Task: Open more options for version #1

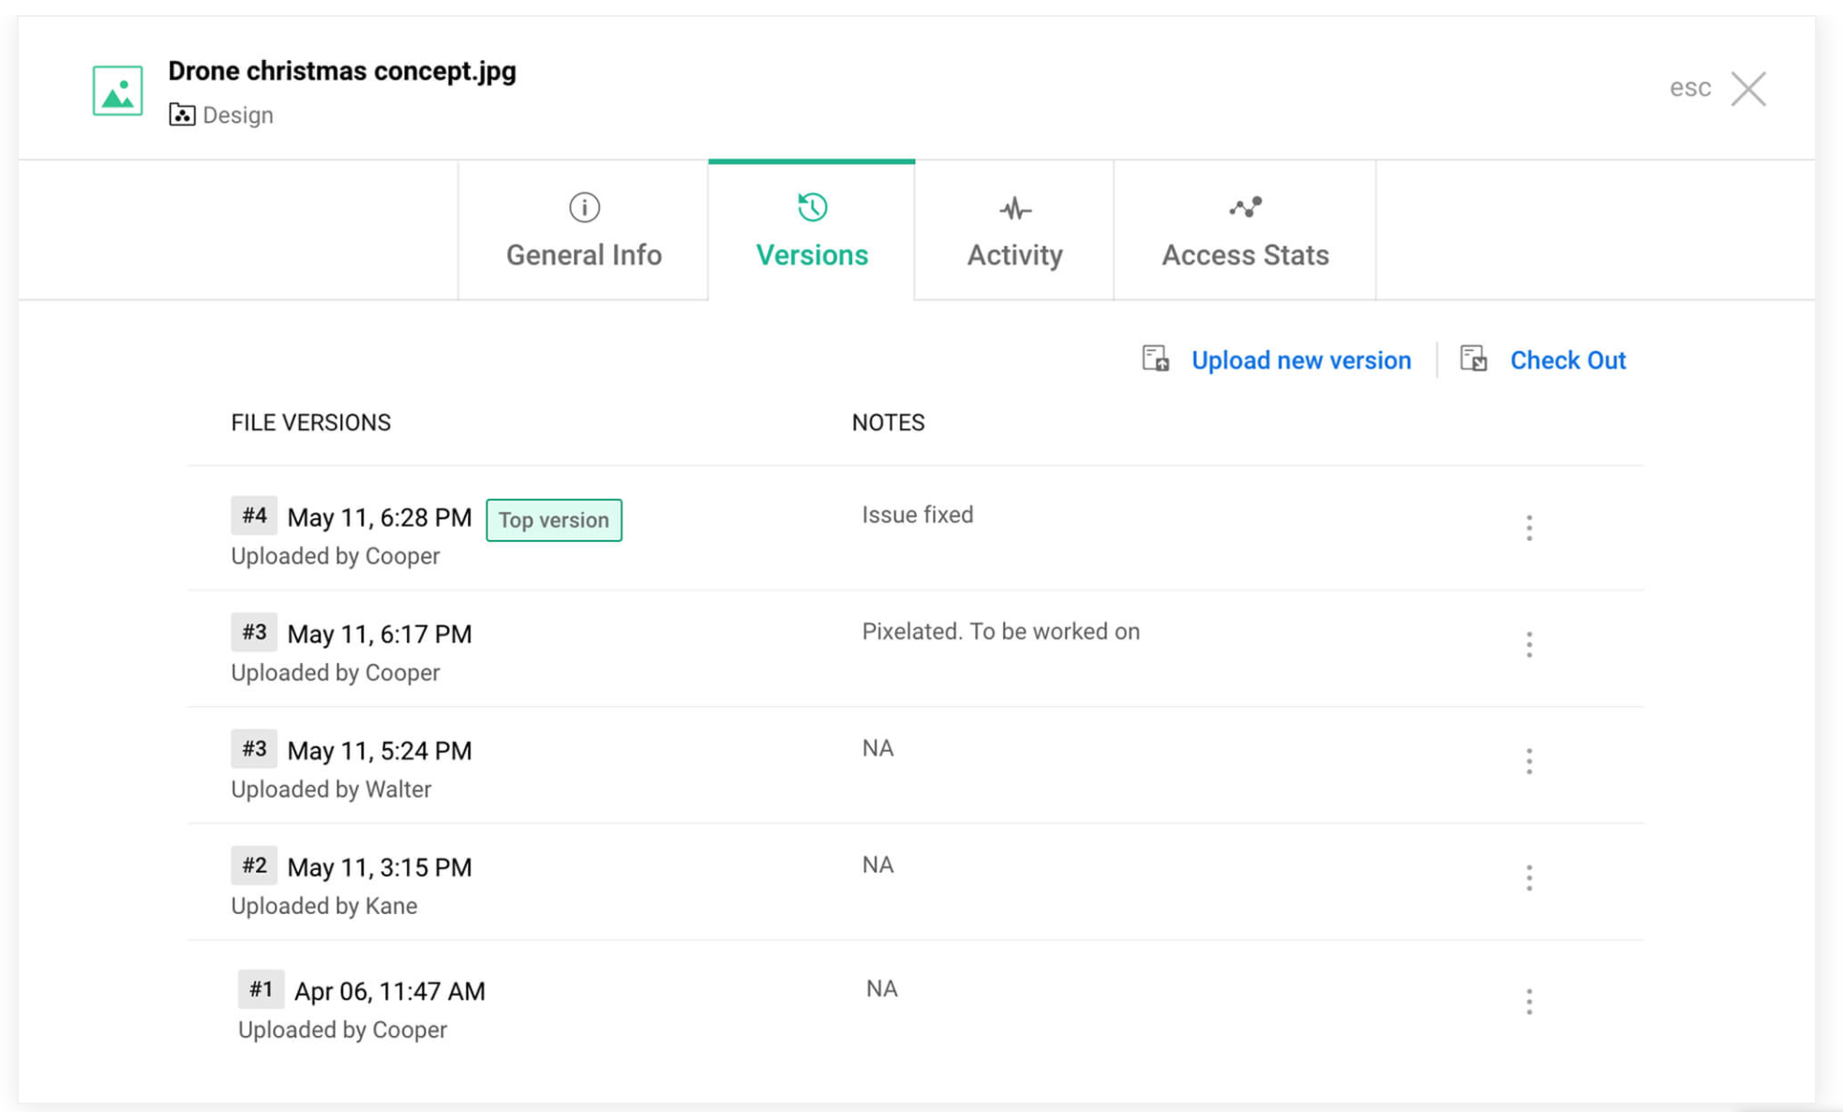Action: 1529,1001
